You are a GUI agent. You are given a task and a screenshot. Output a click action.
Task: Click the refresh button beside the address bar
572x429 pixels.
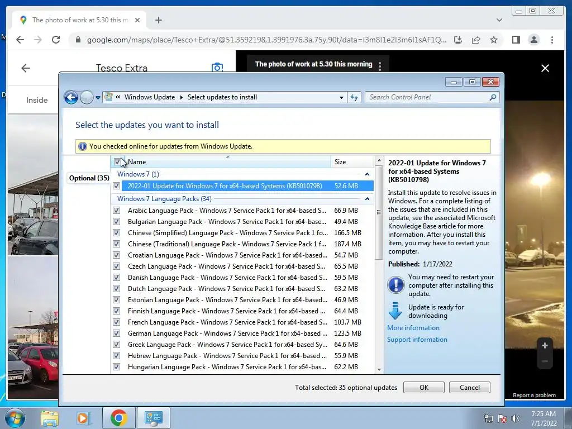354,97
